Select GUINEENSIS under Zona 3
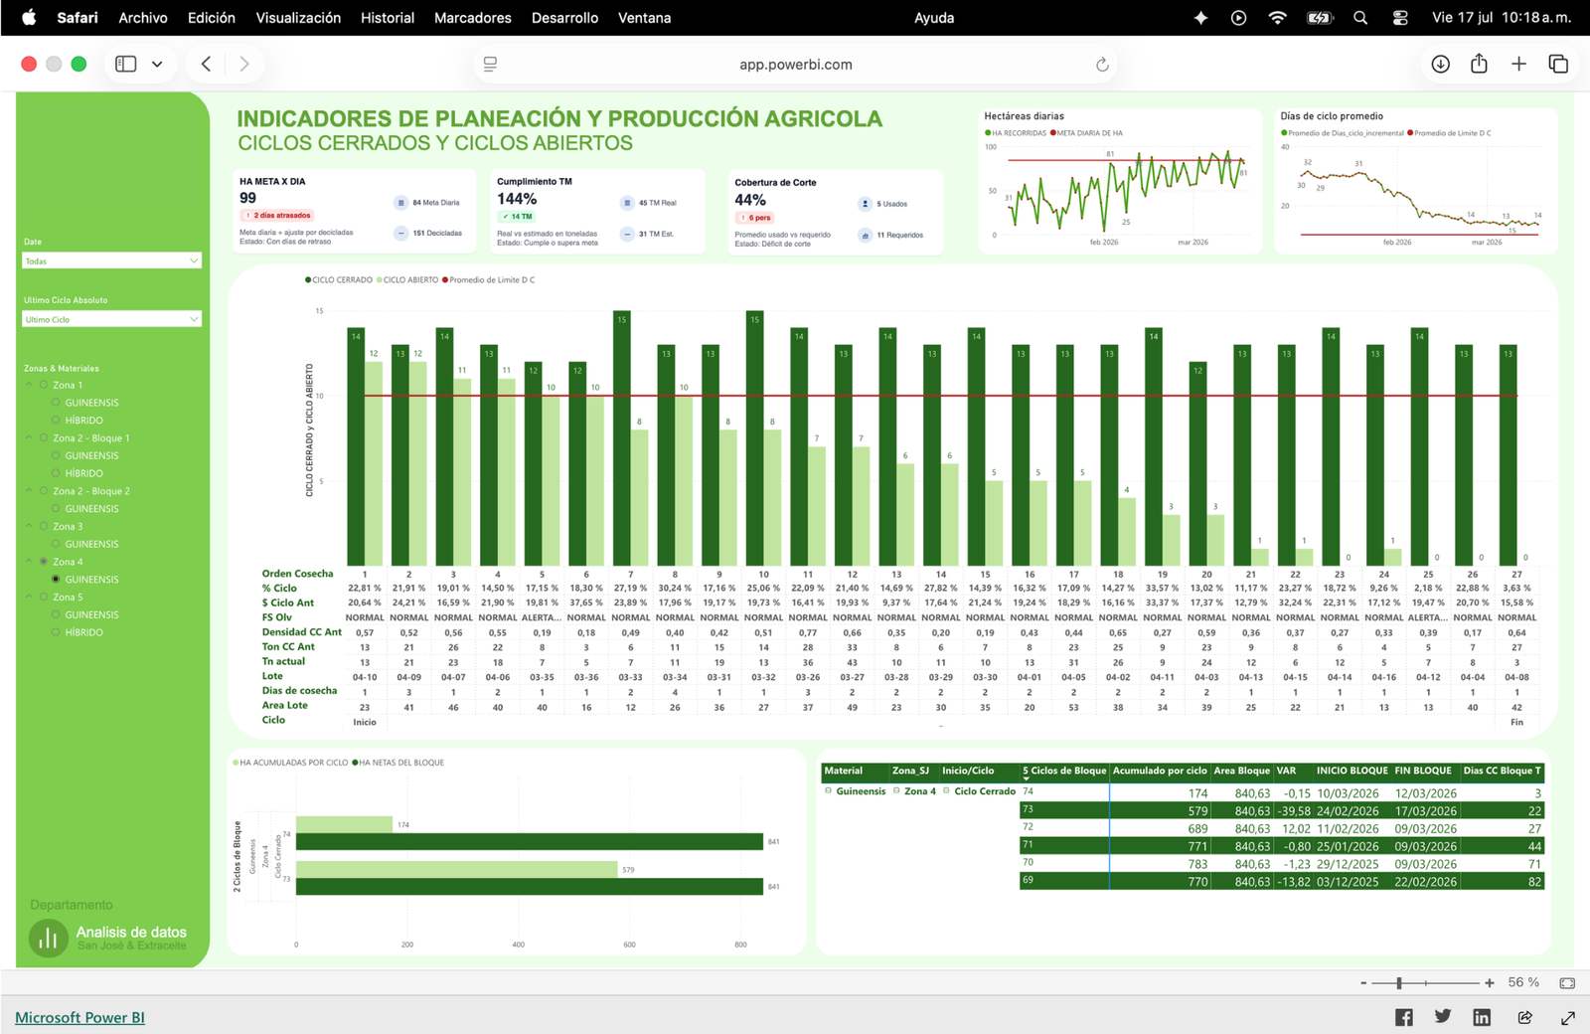 [56, 544]
